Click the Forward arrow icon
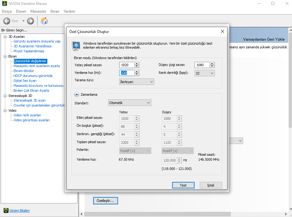This screenshot has height=217, width=292. [30, 21]
